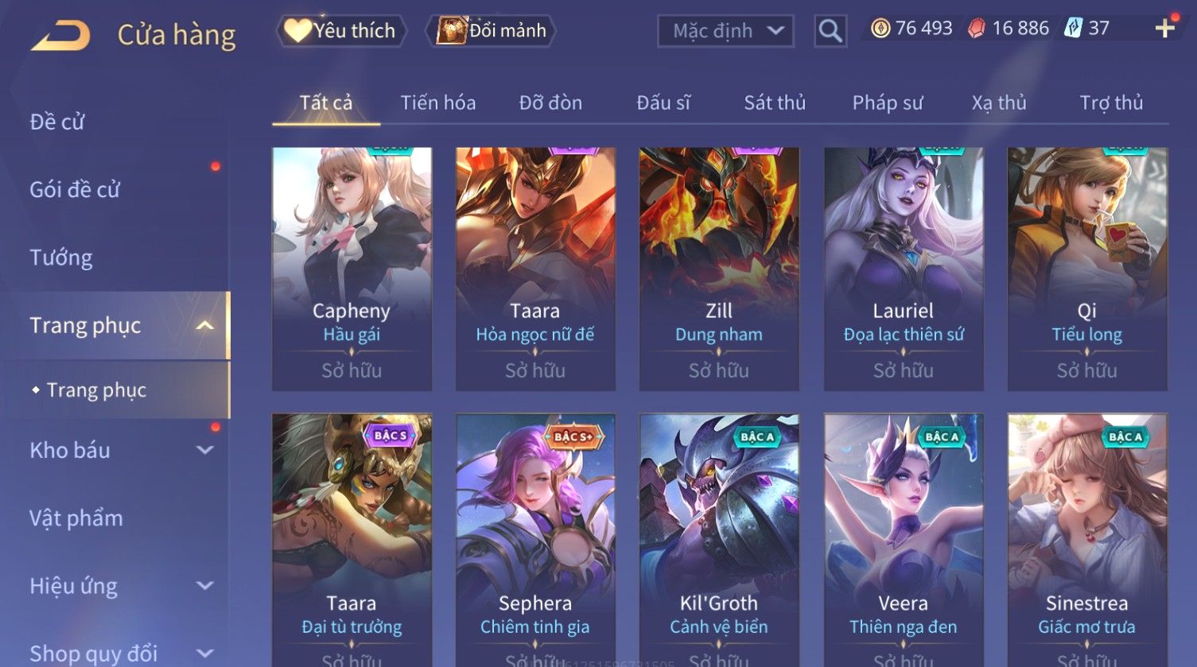Open the search magnifier icon

(830, 31)
